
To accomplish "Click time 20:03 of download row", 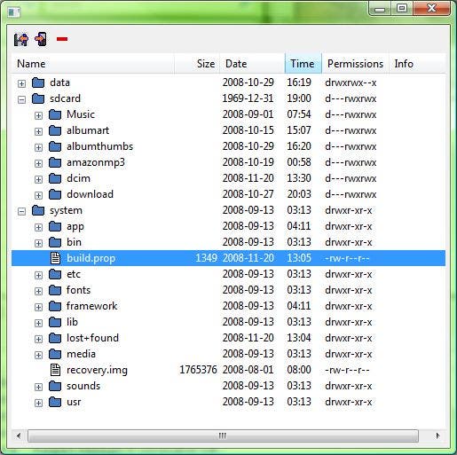I will [299, 194].
